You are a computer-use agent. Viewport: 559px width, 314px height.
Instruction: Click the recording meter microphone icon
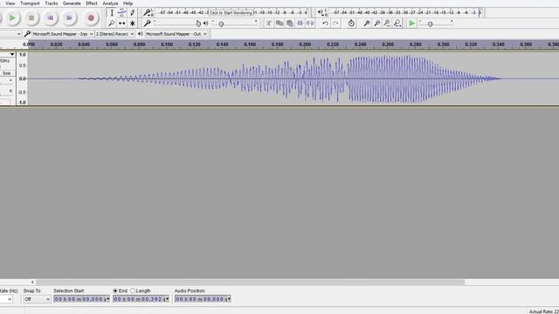click(x=147, y=13)
